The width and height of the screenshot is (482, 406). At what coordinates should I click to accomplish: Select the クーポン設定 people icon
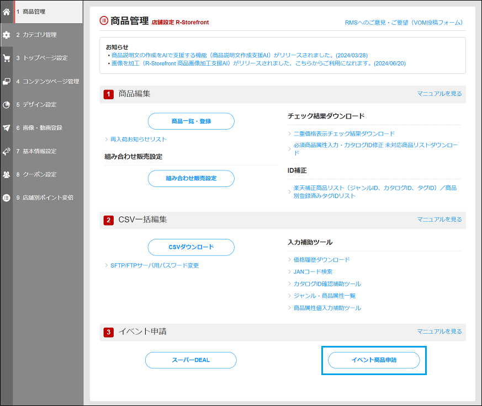(7, 173)
